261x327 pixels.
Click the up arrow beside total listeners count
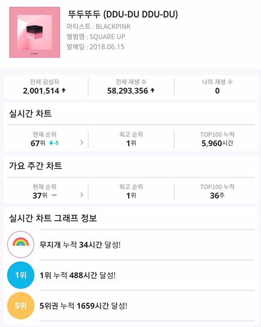point(63,91)
